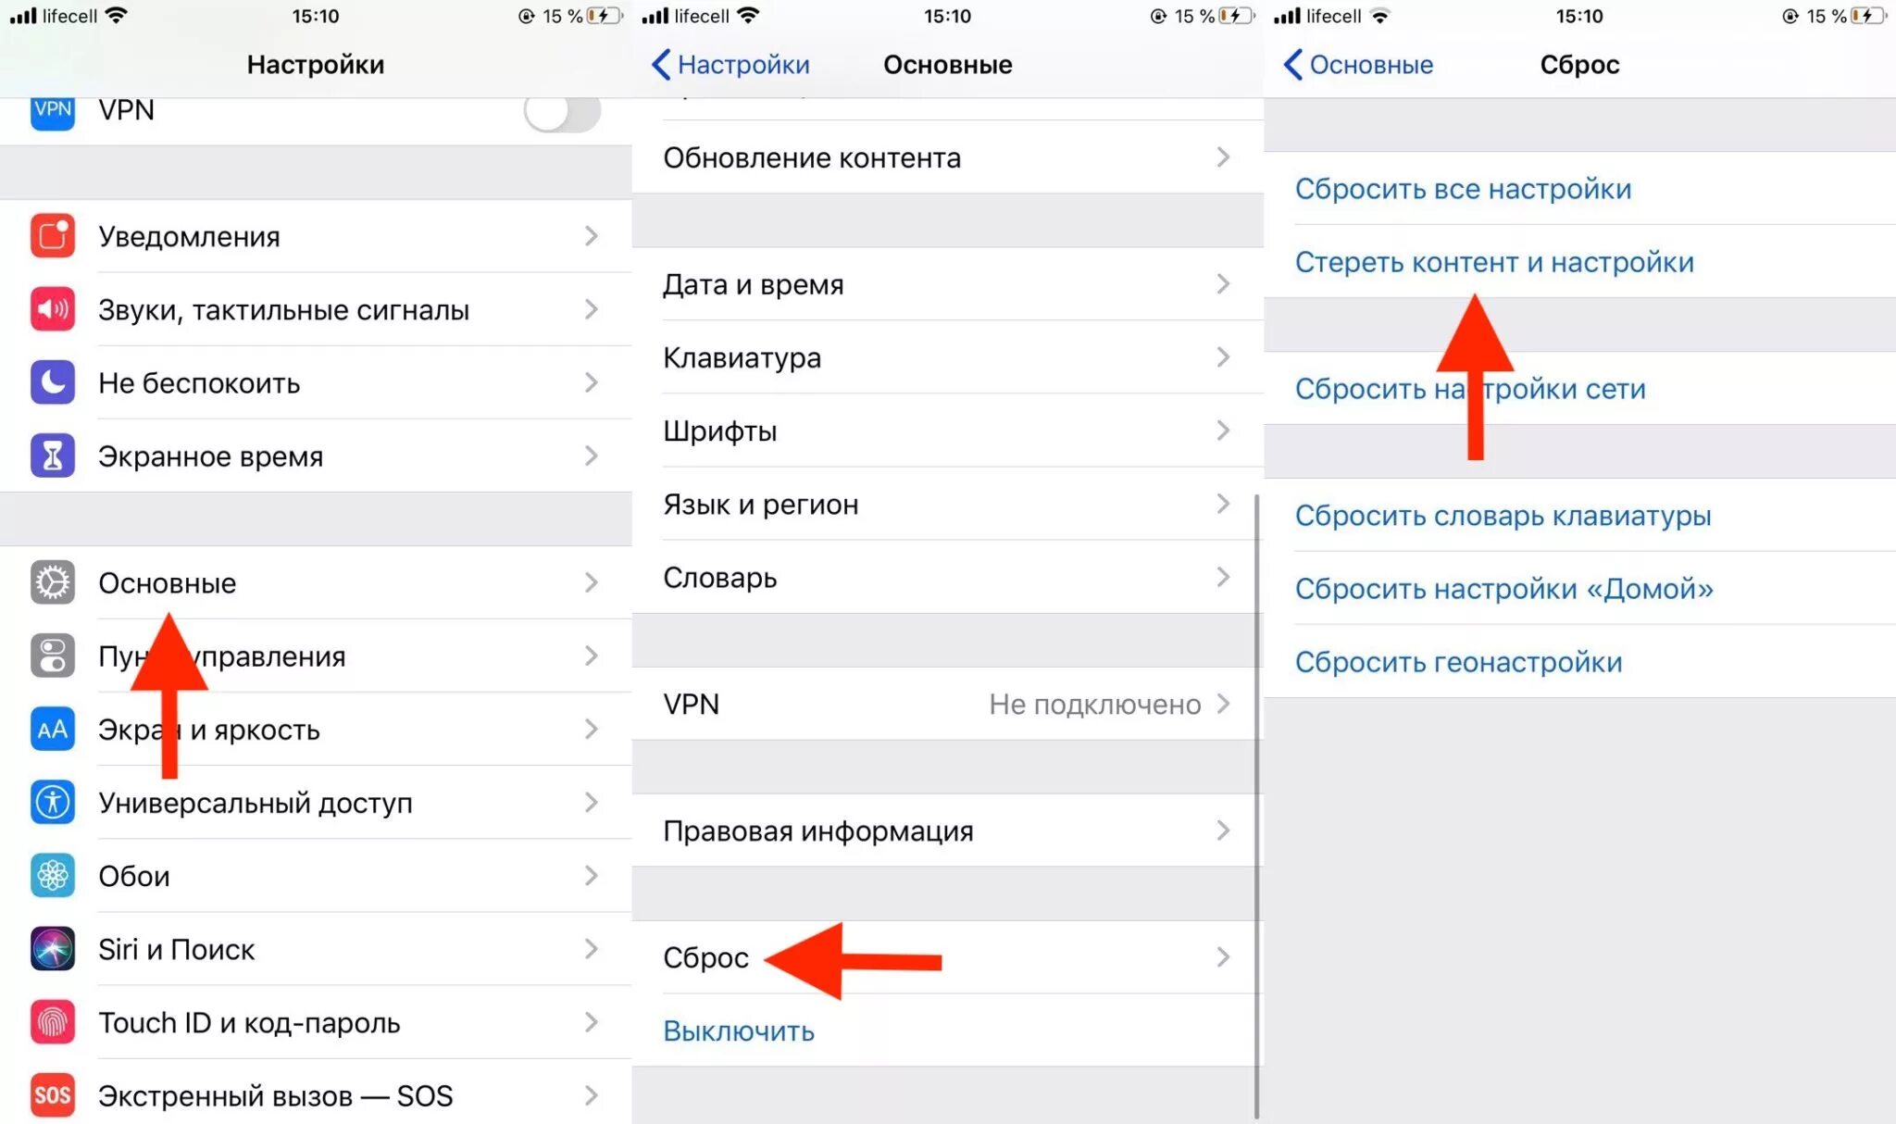Open Универсальный доступ settings
This screenshot has width=1896, height=1124.
[313, 803]
